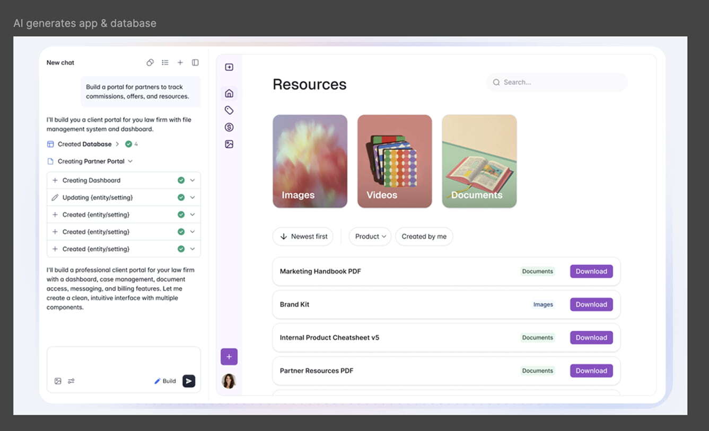Download the Marketing Handbook PDF
Image resolution: width=709 pixels, height=431 pixels.
(591, 272)
